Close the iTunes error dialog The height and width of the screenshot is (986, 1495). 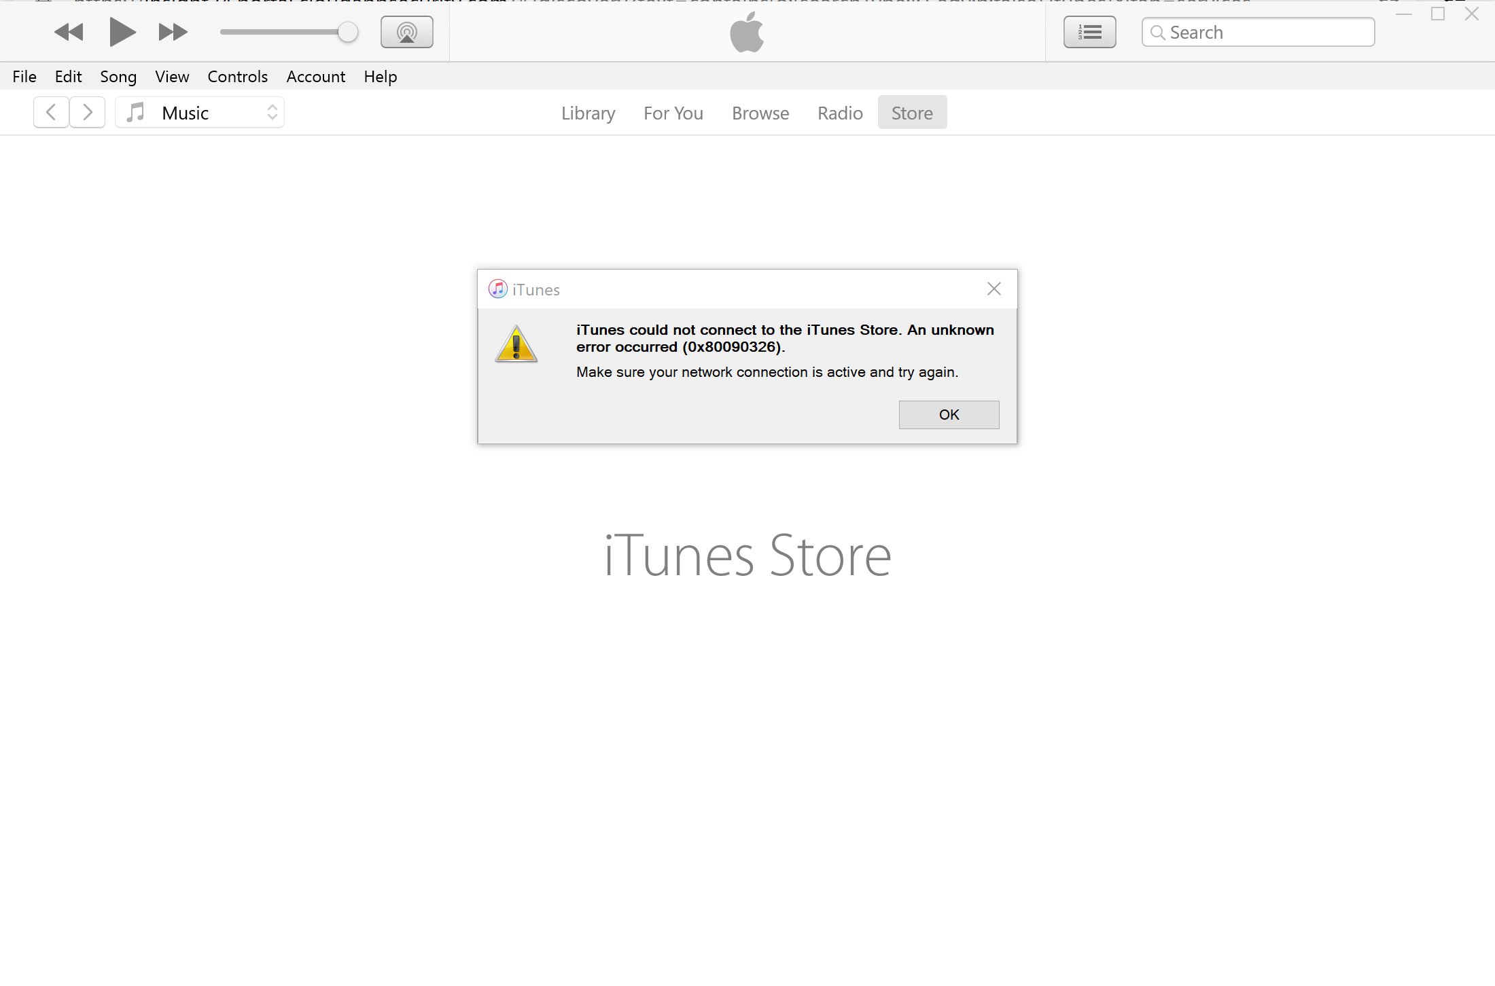point(994,289)
